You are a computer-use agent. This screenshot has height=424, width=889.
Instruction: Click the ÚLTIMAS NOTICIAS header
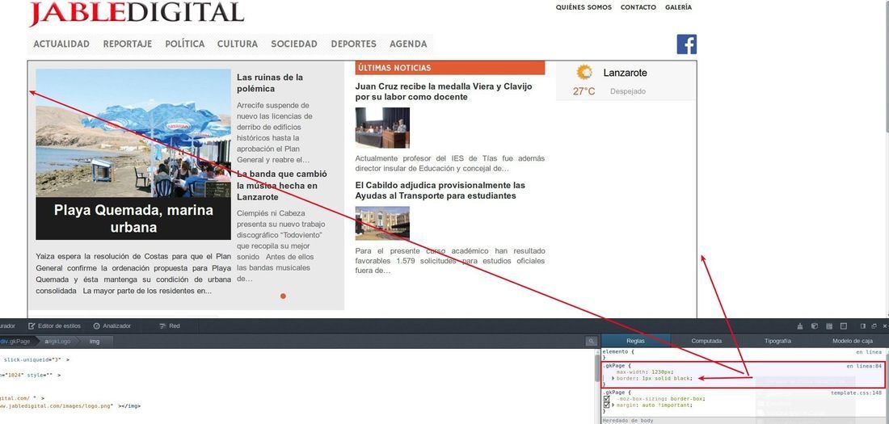[450, 68]
